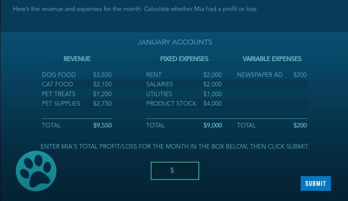348x201 pixels.
Task: Click the SUBMIT button
Action: coord(315,183)
